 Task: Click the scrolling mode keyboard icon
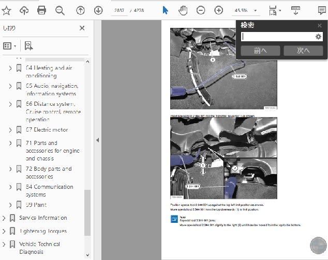coord(295,10)
